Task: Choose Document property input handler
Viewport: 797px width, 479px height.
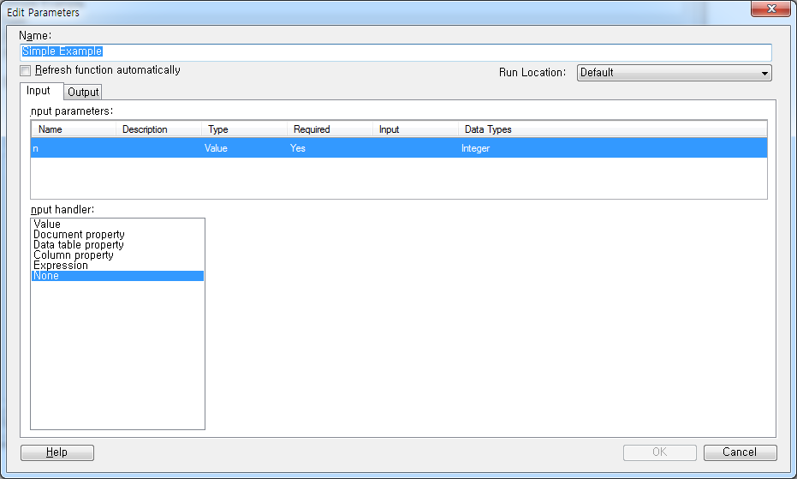Action: click(117, 235)
